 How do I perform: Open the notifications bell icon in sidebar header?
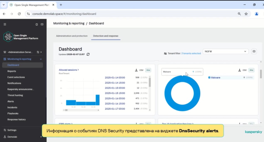coord(37,24)
